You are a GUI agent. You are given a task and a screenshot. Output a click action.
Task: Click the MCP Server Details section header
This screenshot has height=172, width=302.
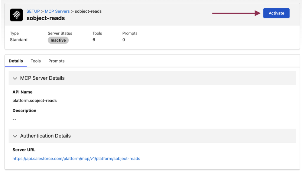pyautogui.click(x=152, y=78)
